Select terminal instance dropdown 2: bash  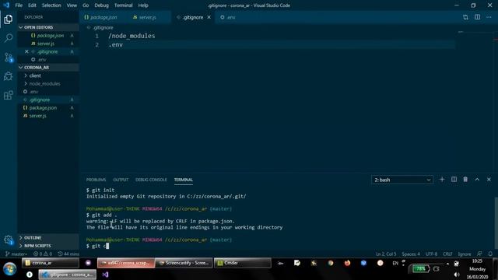[402, 180]
